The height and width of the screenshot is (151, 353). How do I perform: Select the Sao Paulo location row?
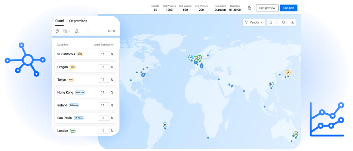point(85,118)
